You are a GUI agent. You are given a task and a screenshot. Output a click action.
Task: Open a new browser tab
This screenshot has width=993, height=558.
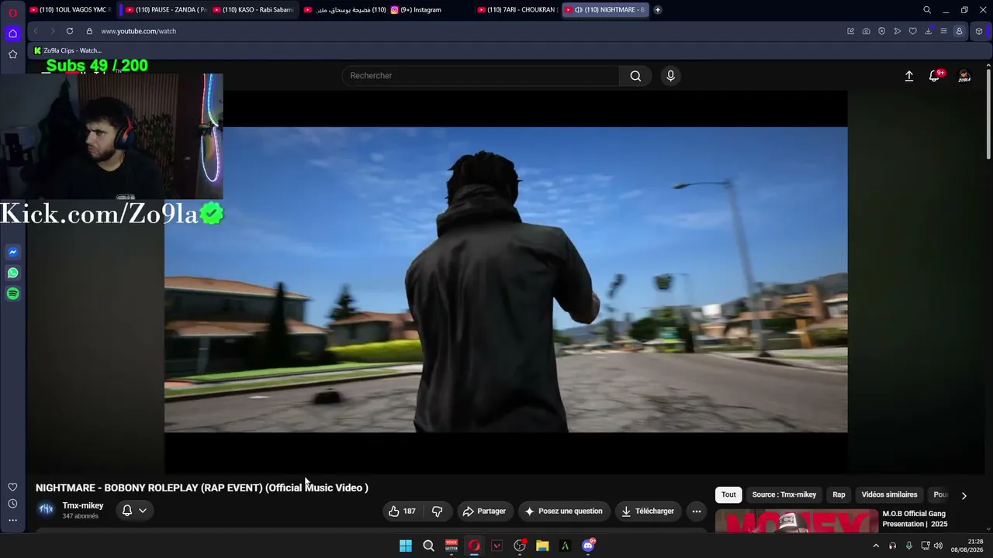[658, 10]
